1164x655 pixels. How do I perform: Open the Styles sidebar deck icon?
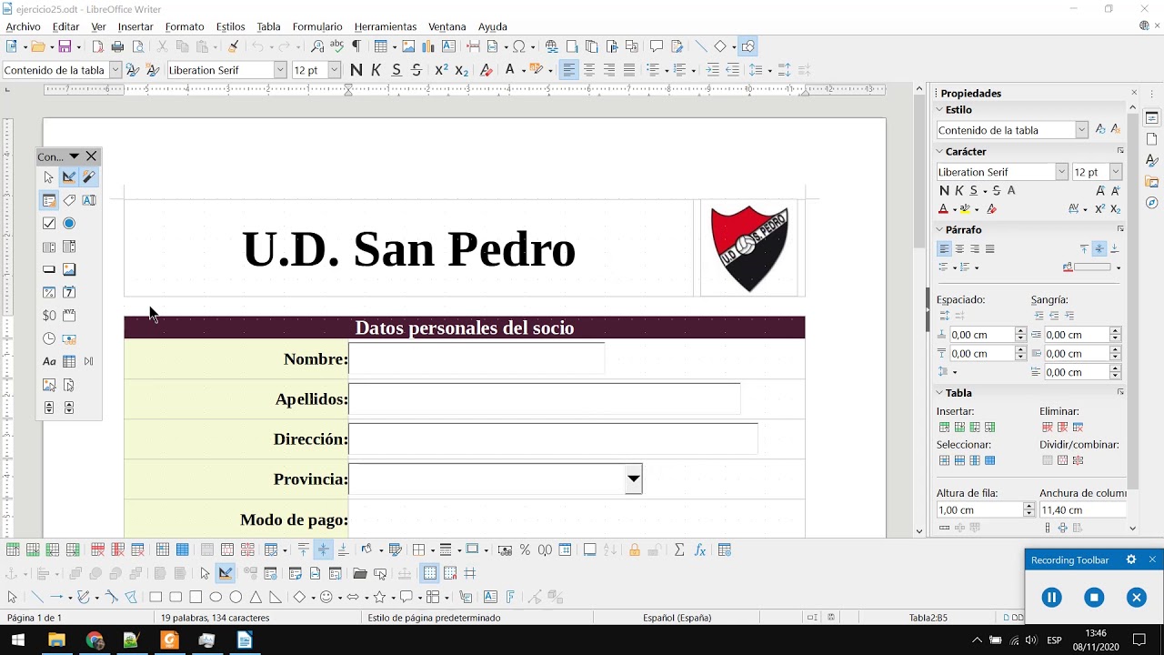pyautogui.click(x=1152, y=160)
